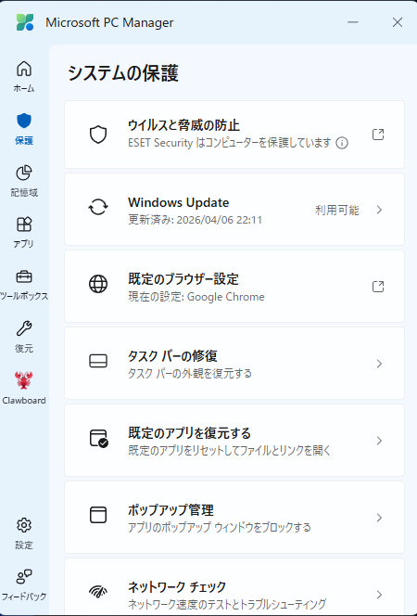Click the text ESET Security はコンピューターを保護しています
Viewport: 417px width, 616px height.
(230, 143)
